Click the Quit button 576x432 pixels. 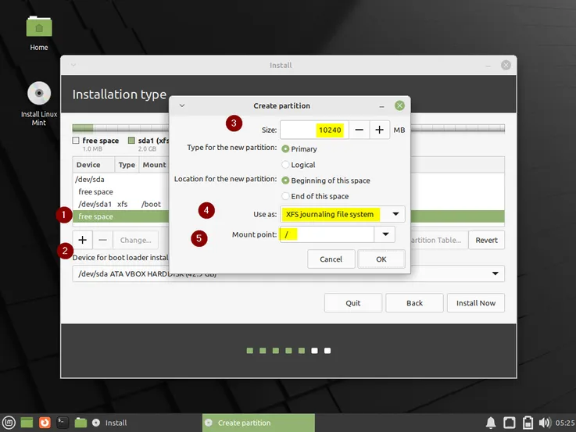click(x=353, y=303)
